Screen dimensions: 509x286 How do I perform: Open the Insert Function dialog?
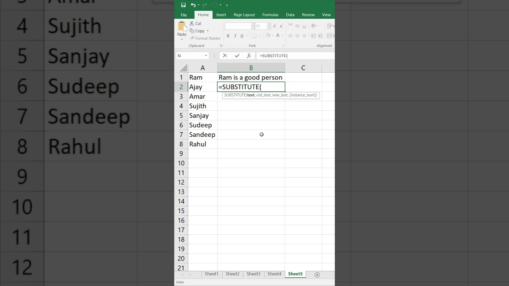click(x=249, y=56)
